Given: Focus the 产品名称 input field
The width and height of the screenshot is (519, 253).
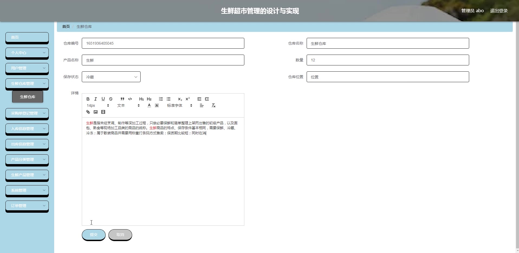Looking at the screenshot, I should coord(163,60).
